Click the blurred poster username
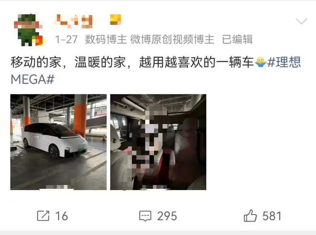 (x=74, y=21)
